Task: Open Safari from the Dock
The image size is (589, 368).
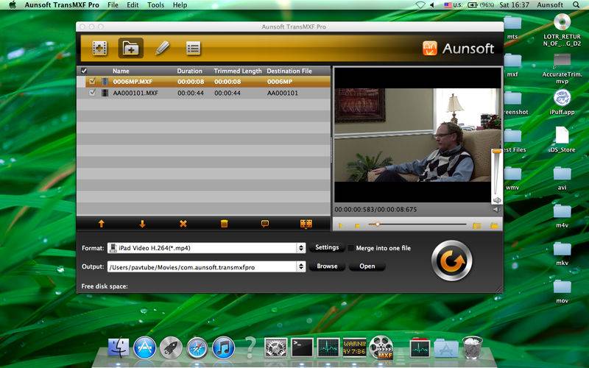Action: 197,347
